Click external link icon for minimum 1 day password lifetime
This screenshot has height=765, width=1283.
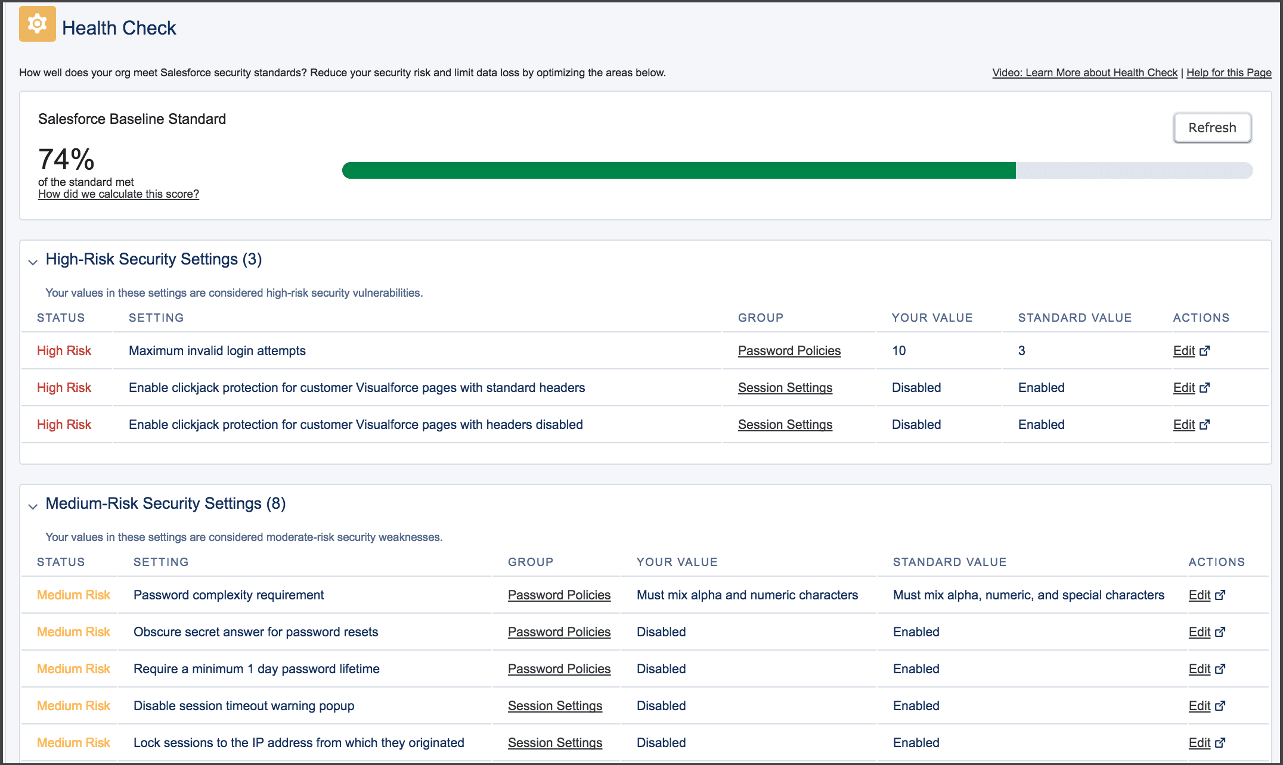[1220, 669]
